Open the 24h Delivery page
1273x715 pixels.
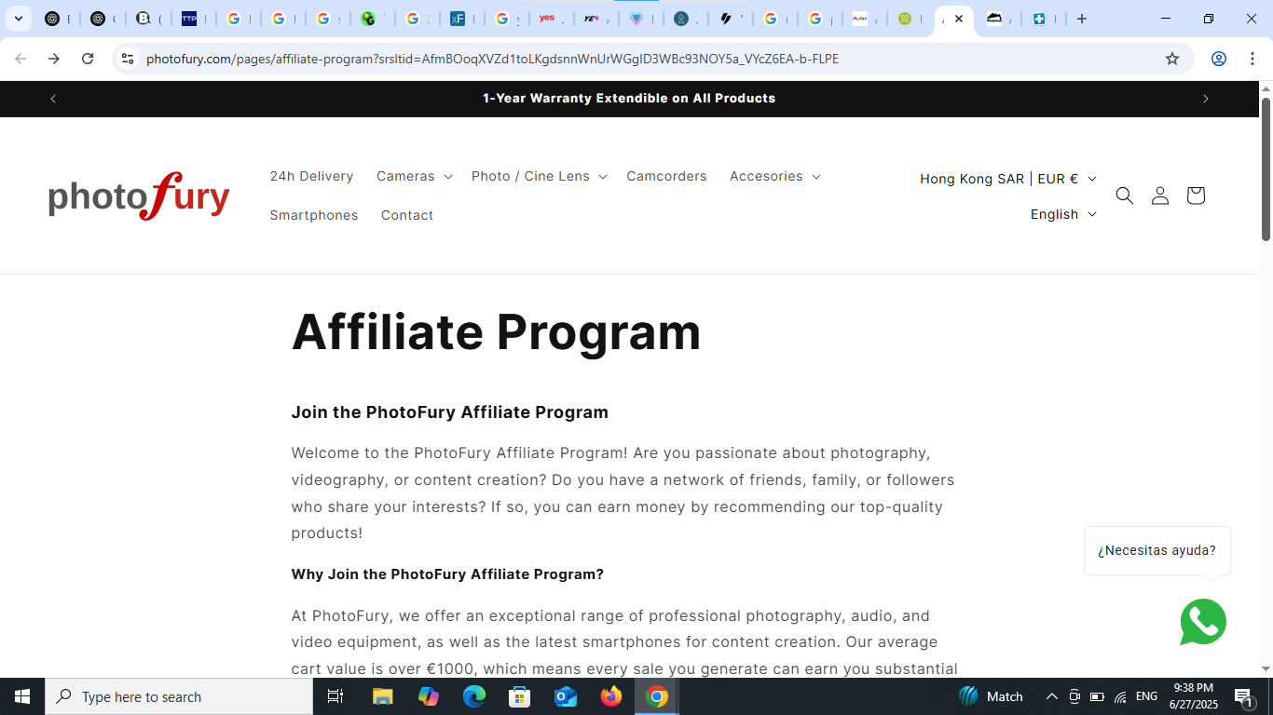coord(311,176)
